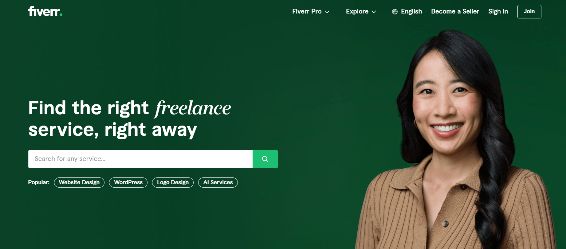Click the Fiverr logo
This screenshot has height=249, width=566.
(x=45, y=11)
